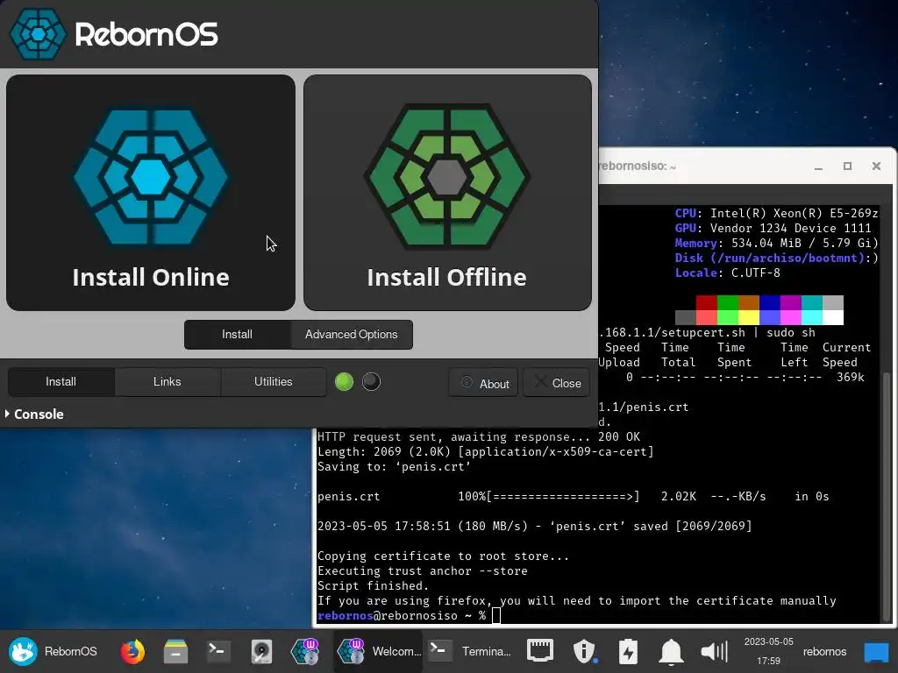The height and width of the screenshot is (673, 898).
Task: Click the blue color block in terminal
Action: click(770, 302)
